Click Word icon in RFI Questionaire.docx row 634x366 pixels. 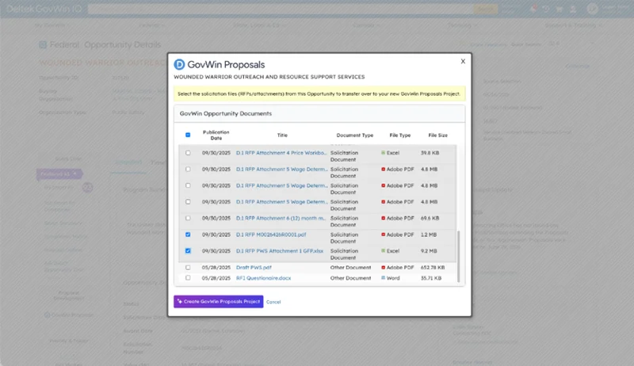point(383,278)
